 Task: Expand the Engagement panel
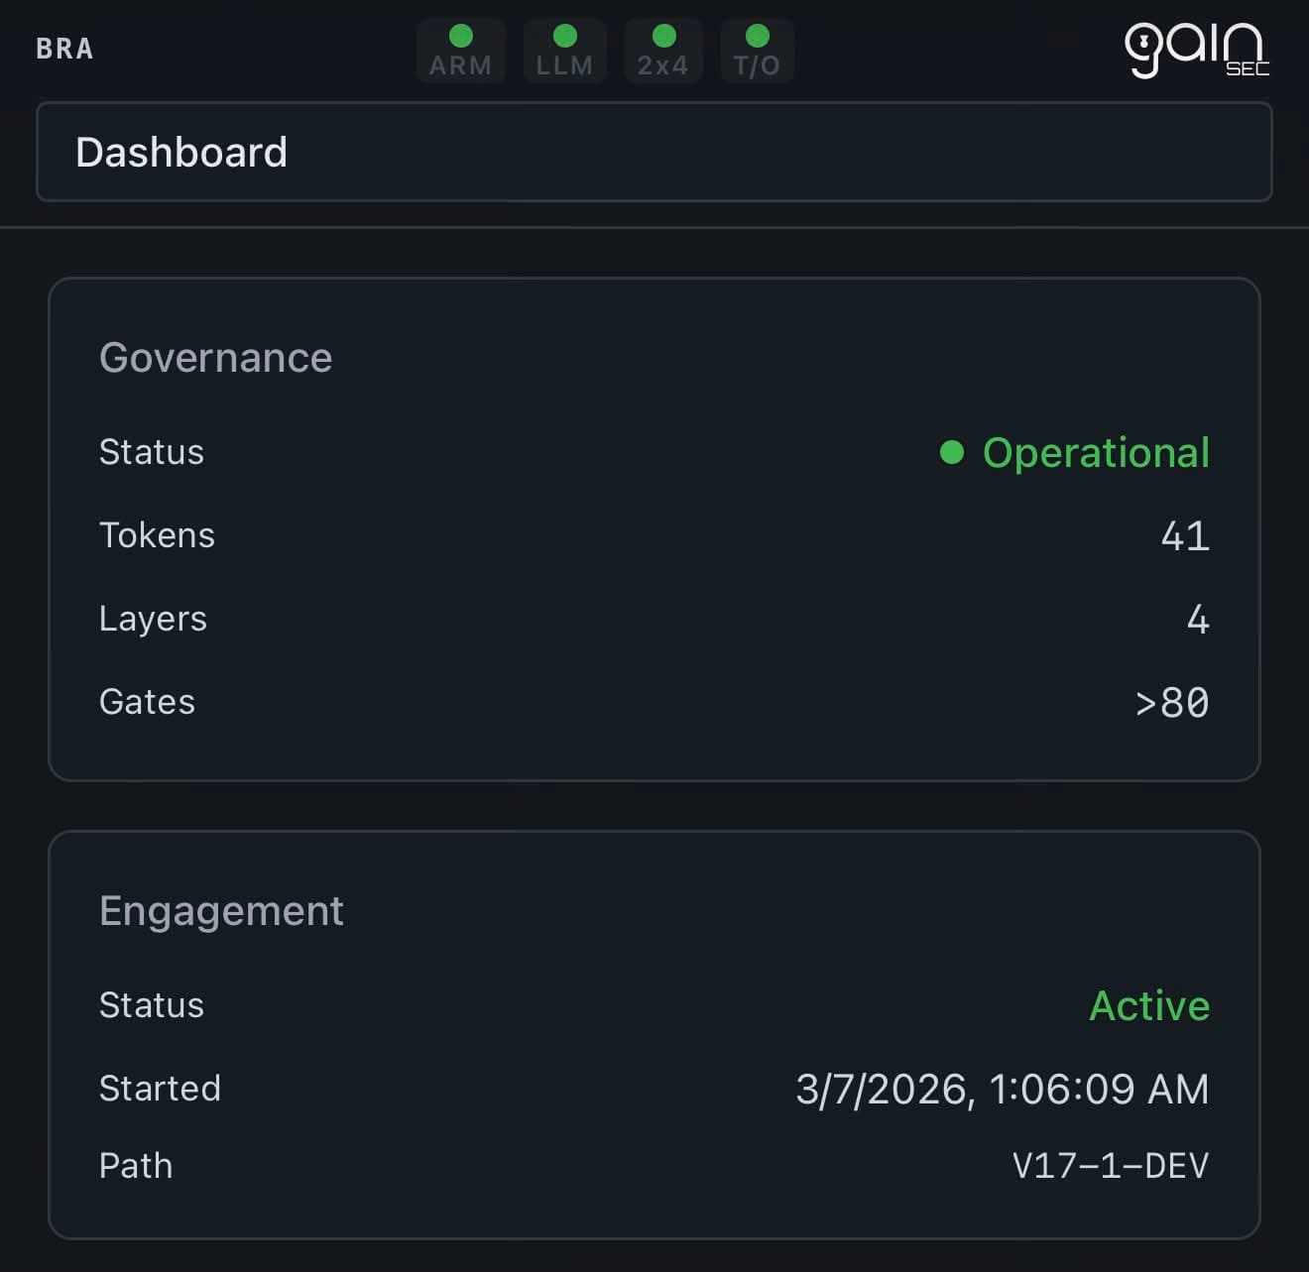pyautogui.click(x=221, y=910)
